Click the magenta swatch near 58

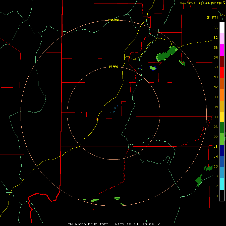(x=222, y=50)
